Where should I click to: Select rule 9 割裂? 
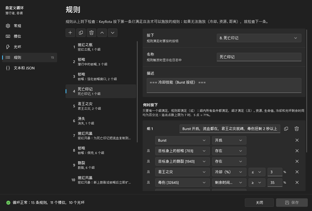tap(101, 165)
